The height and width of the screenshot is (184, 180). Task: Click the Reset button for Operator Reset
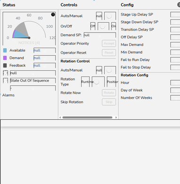[109, 52]
